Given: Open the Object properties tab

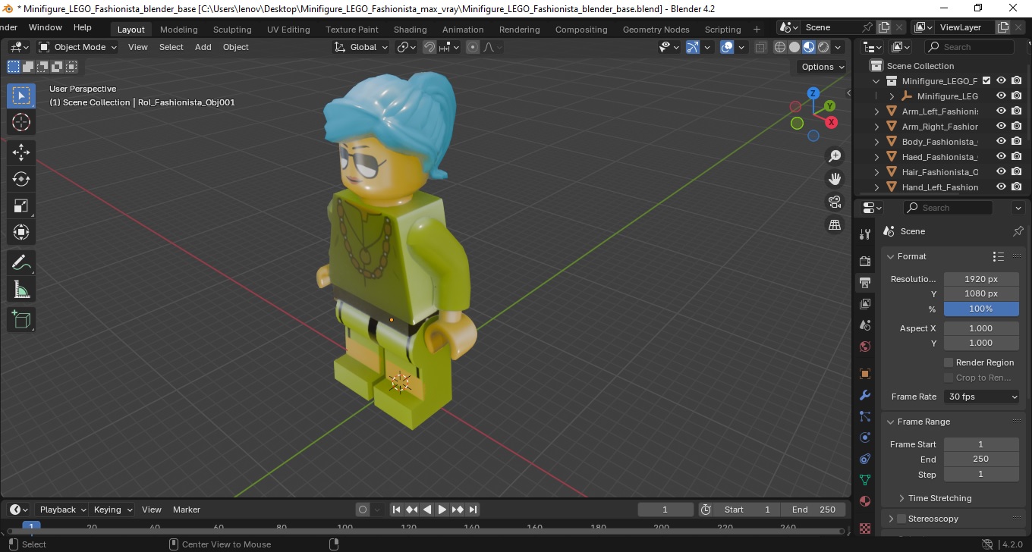Looking at the screenshot, I should (864, 374).
